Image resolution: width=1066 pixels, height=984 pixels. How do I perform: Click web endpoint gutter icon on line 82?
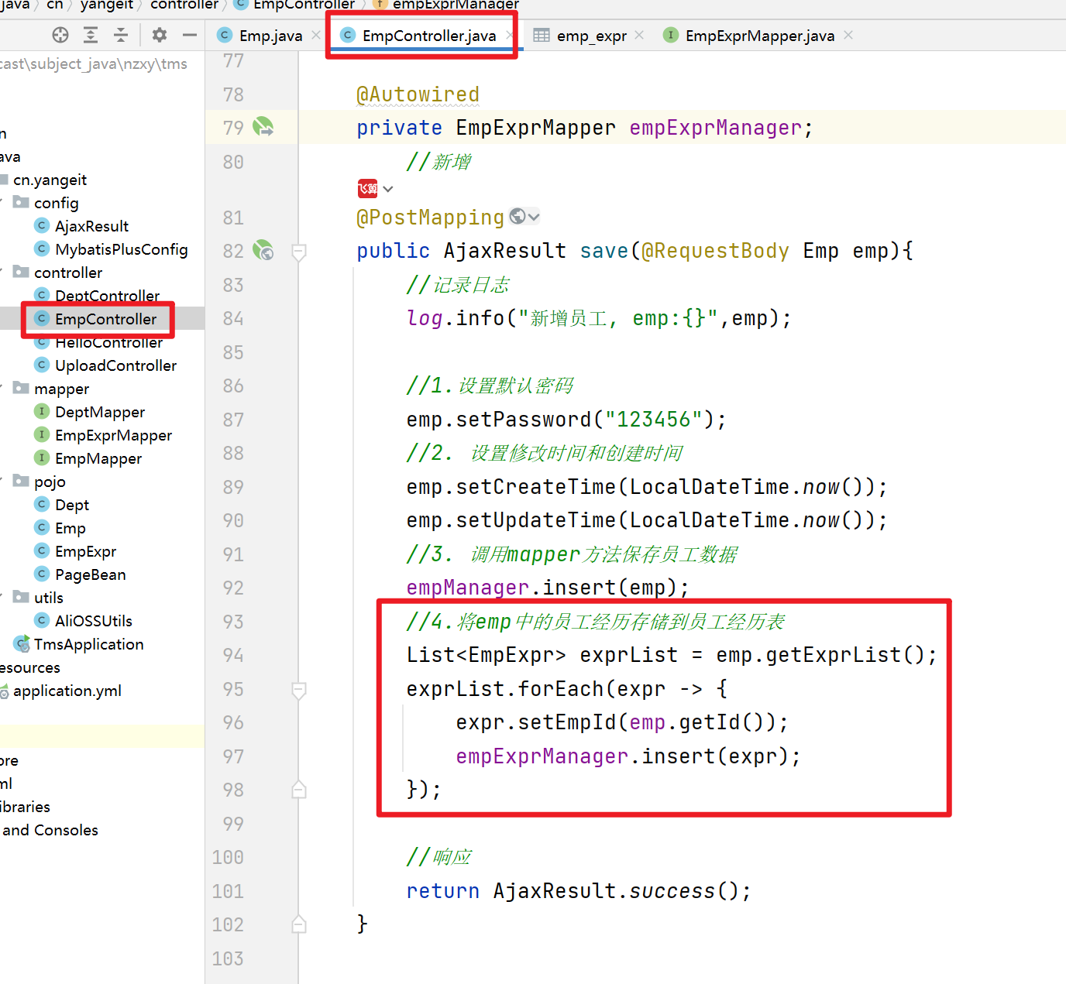click(x=263, y=250)
